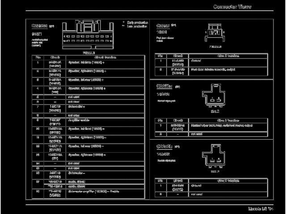Select the Amplifier enable row
286x214 pixels.
pos(89,121)
